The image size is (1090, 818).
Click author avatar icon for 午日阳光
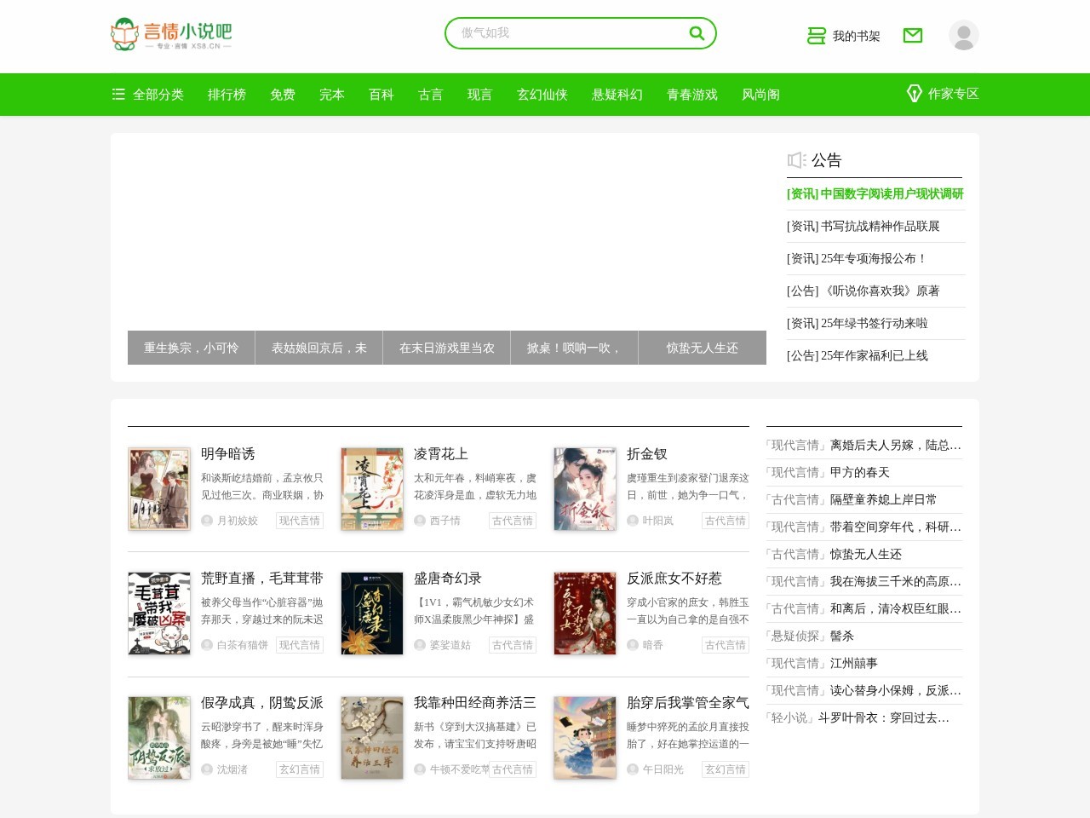click(x=633, y=769)
